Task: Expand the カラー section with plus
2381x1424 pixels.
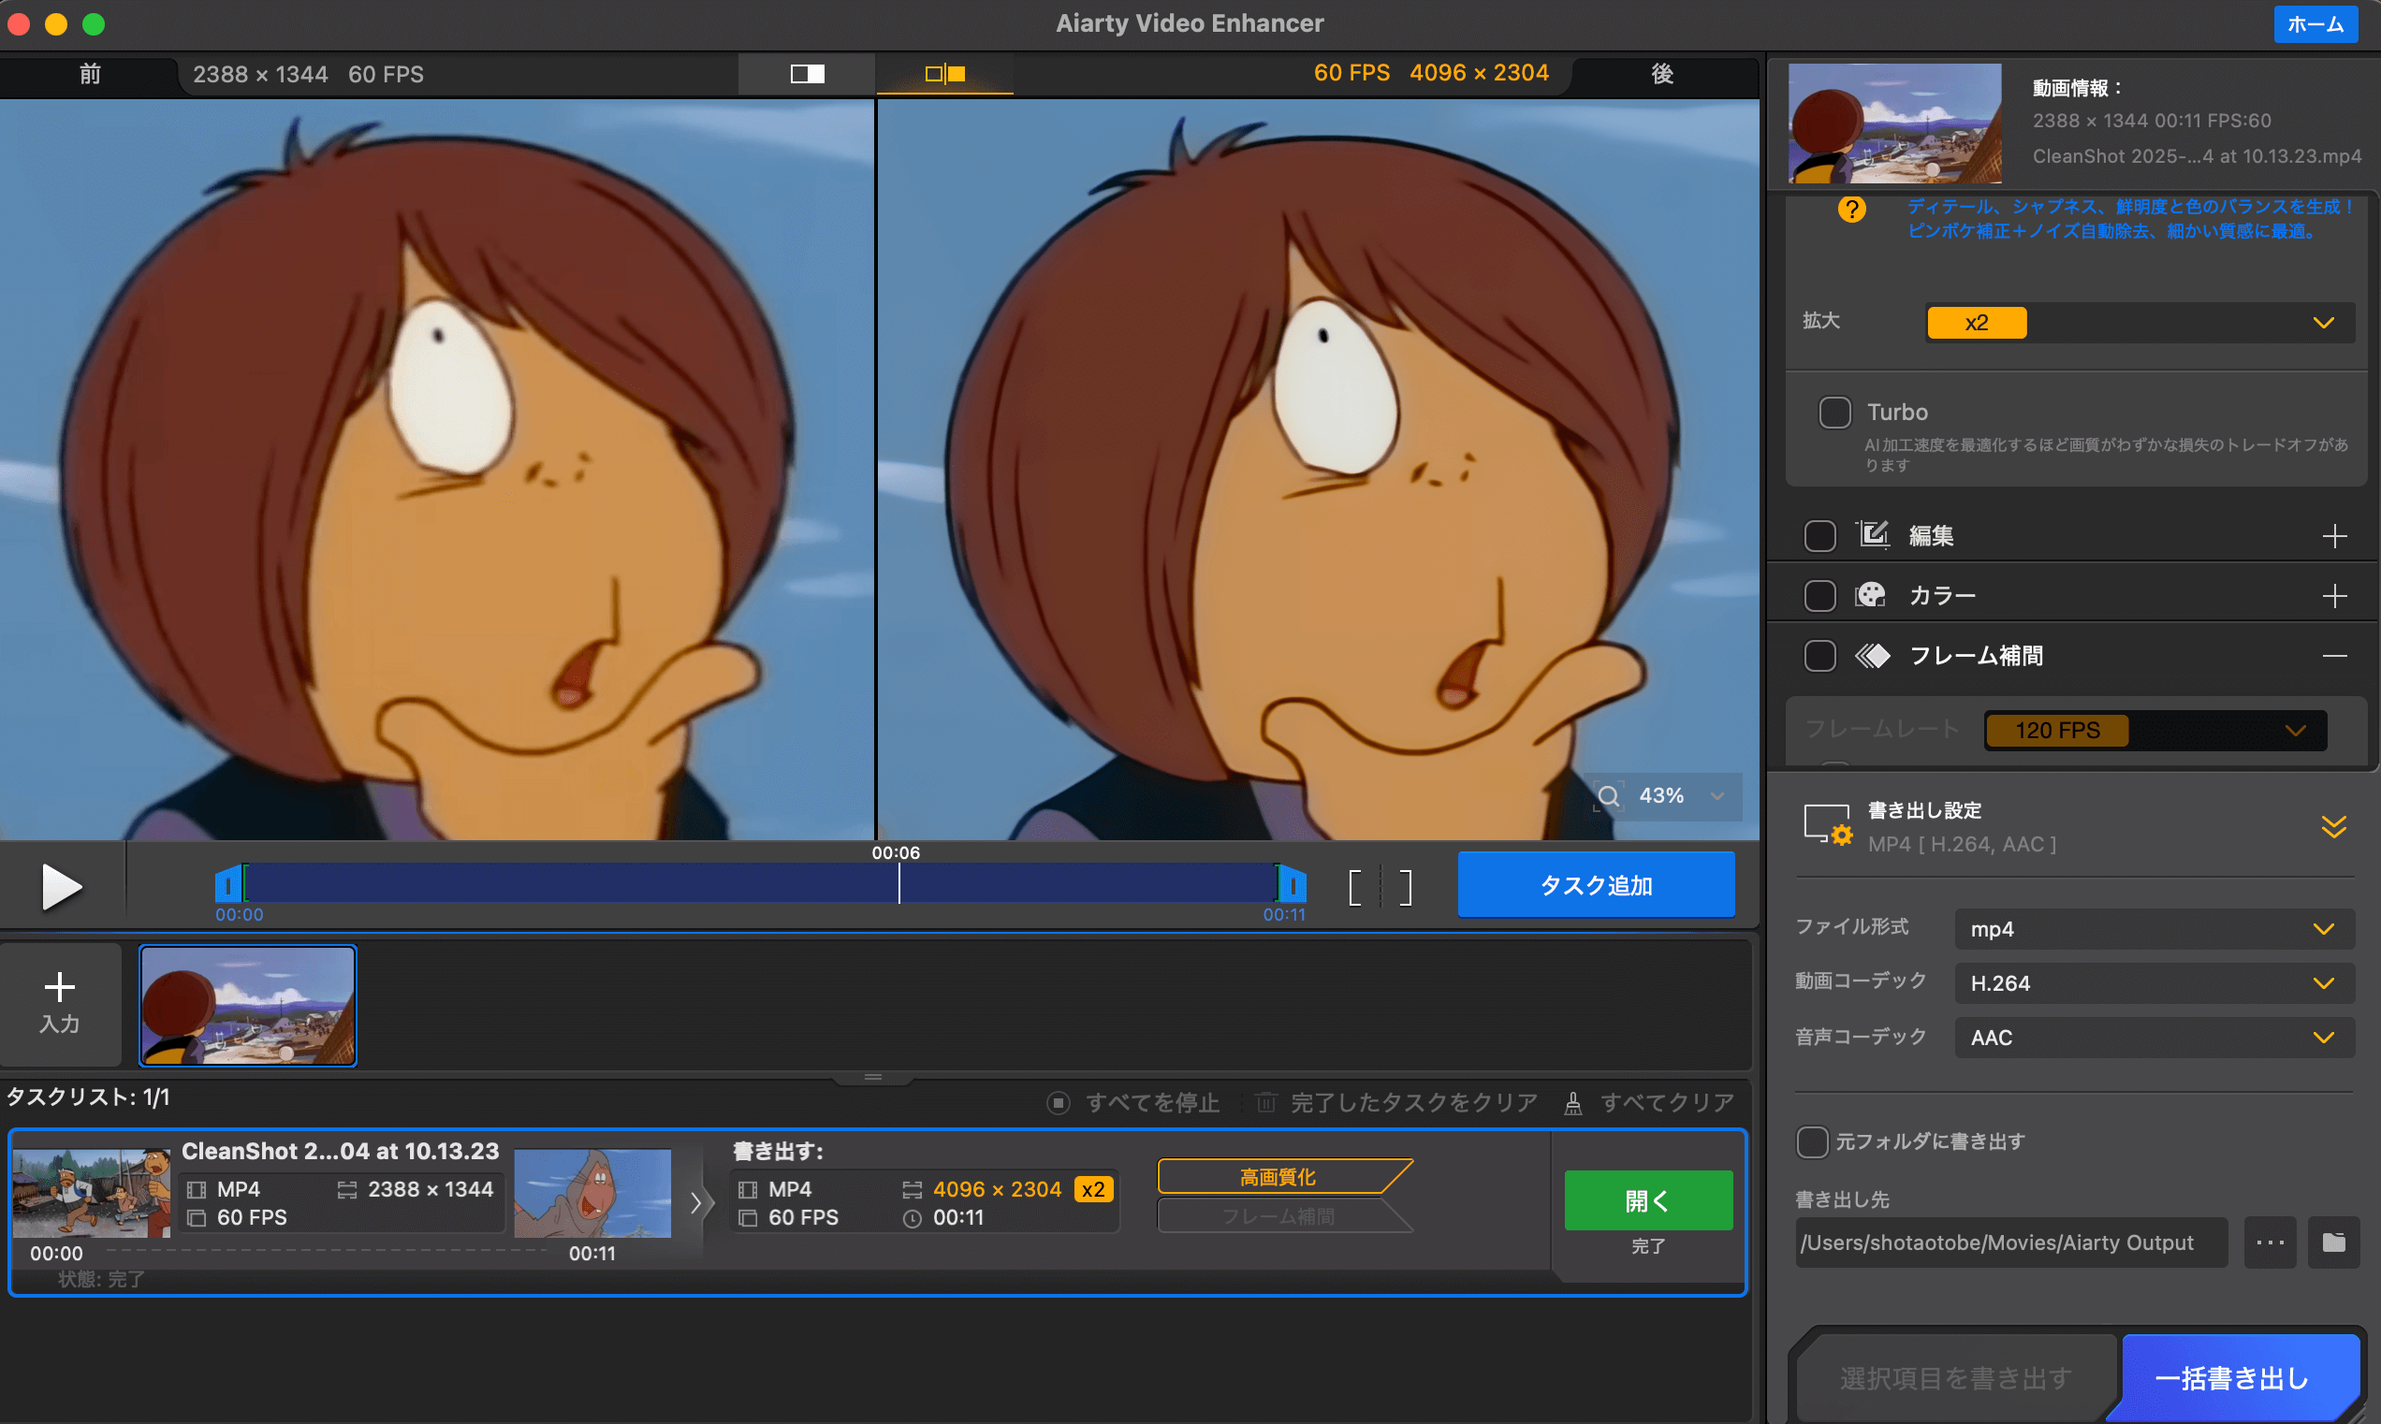Action: click(x=2334, y=596)
